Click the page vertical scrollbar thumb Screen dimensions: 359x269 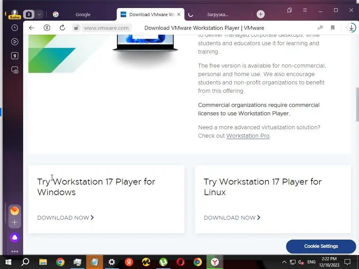(357, 104)
